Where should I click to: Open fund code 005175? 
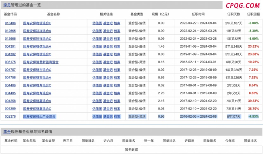pos(10,62)
